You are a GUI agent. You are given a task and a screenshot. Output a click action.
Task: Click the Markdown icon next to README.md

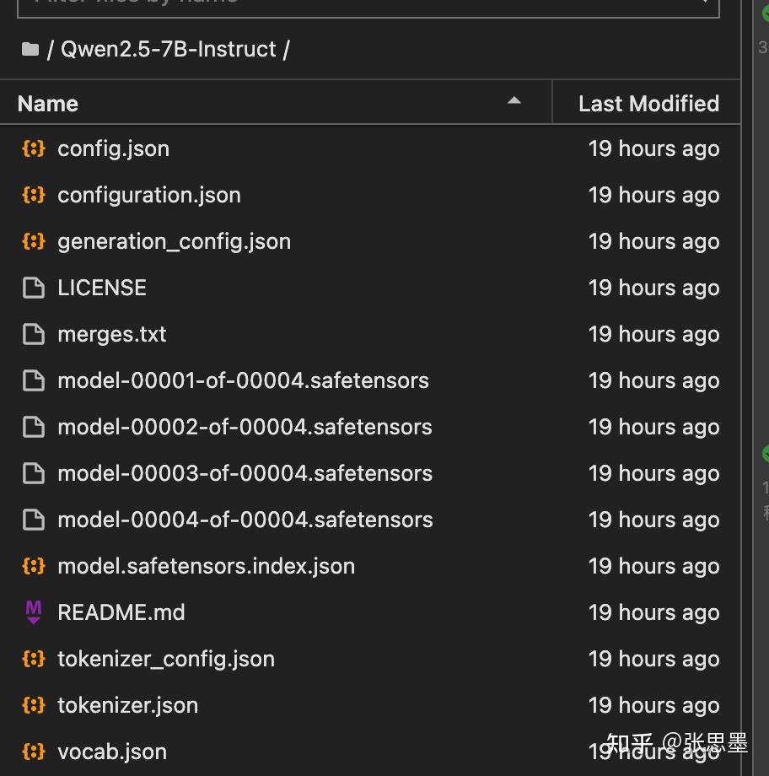pos(33,612)
